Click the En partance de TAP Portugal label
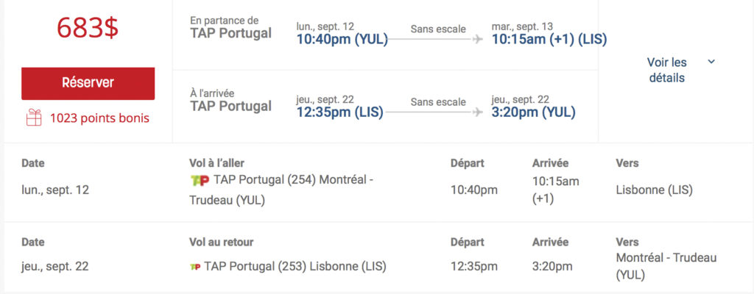This screenshot has height=294, width=754. pyautogui.click(x=230, y=27)
